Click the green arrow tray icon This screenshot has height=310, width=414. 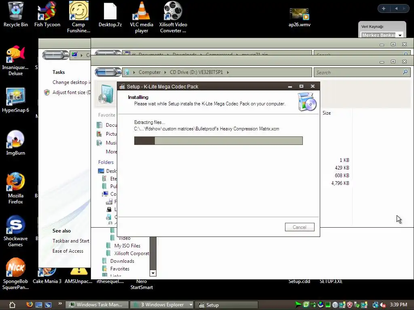tap(298, 305)
